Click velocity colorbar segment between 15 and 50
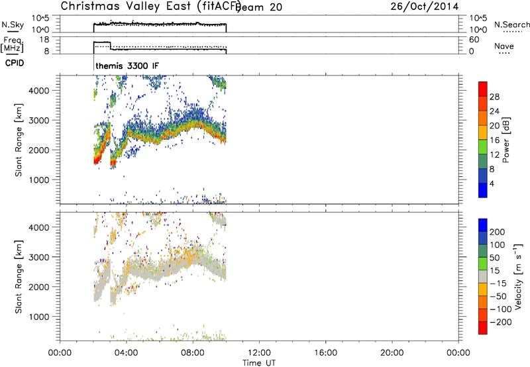 point(483,264)
